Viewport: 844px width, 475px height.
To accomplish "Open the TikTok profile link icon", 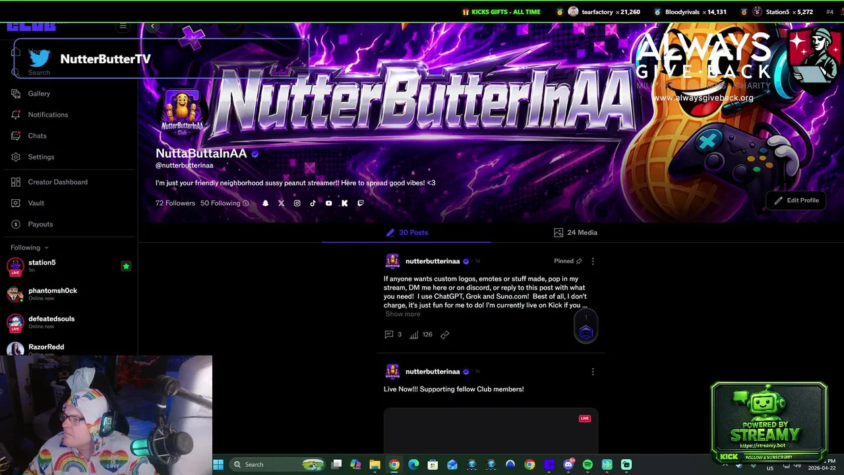I will click(x=313, y=203).
